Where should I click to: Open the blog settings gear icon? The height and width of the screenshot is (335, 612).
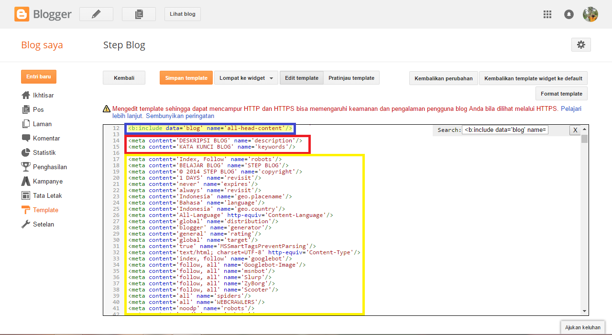click(x=581, y=44)
